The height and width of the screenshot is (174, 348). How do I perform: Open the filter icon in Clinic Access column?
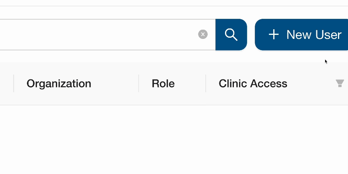pyautogui.click(x=340, y=83)
